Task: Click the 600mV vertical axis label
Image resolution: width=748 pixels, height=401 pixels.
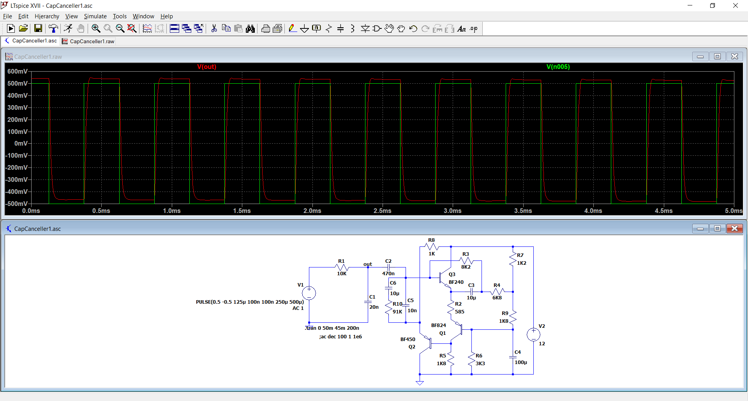Action: pos(18,71)
